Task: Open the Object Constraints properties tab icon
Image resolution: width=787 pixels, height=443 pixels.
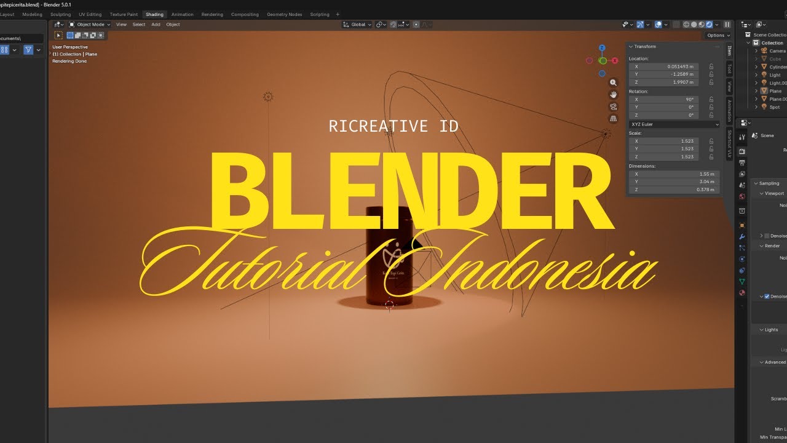Action: click(742, 270)
